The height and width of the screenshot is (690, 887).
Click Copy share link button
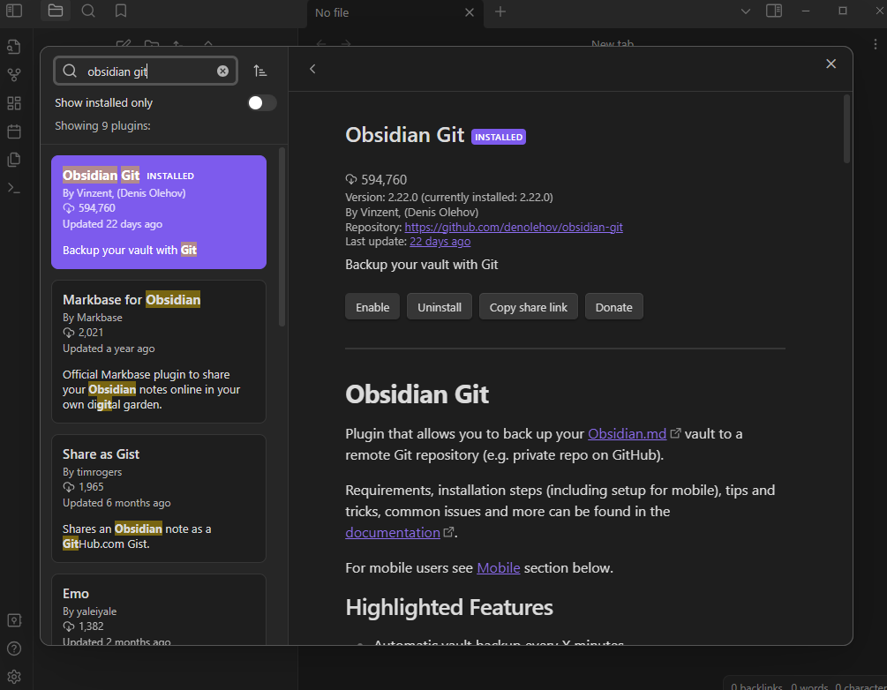[529, 306]
